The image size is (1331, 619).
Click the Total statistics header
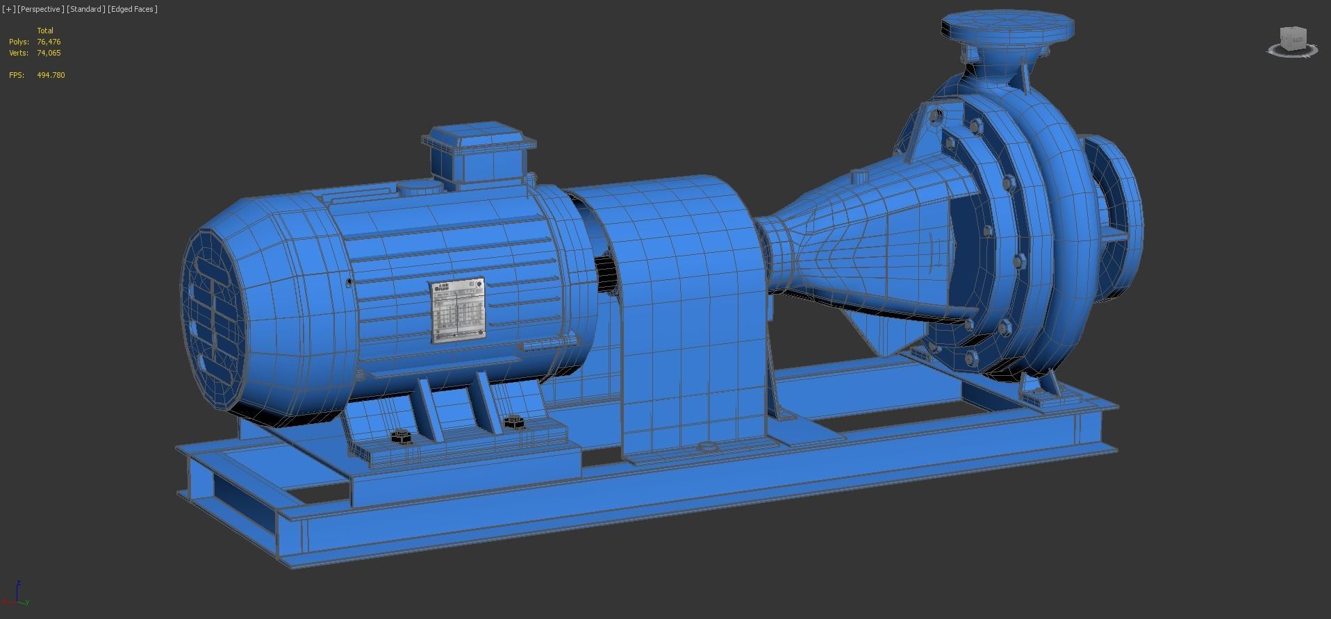[x=45, y=31]
